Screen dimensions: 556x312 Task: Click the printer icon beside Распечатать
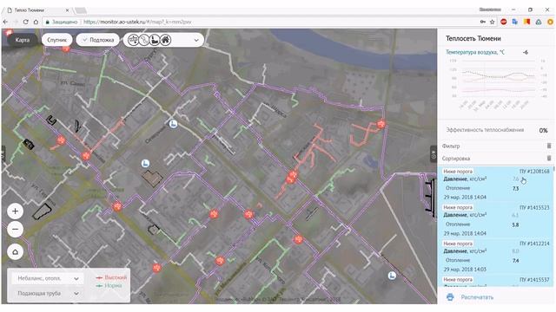[x=450, y=297]
